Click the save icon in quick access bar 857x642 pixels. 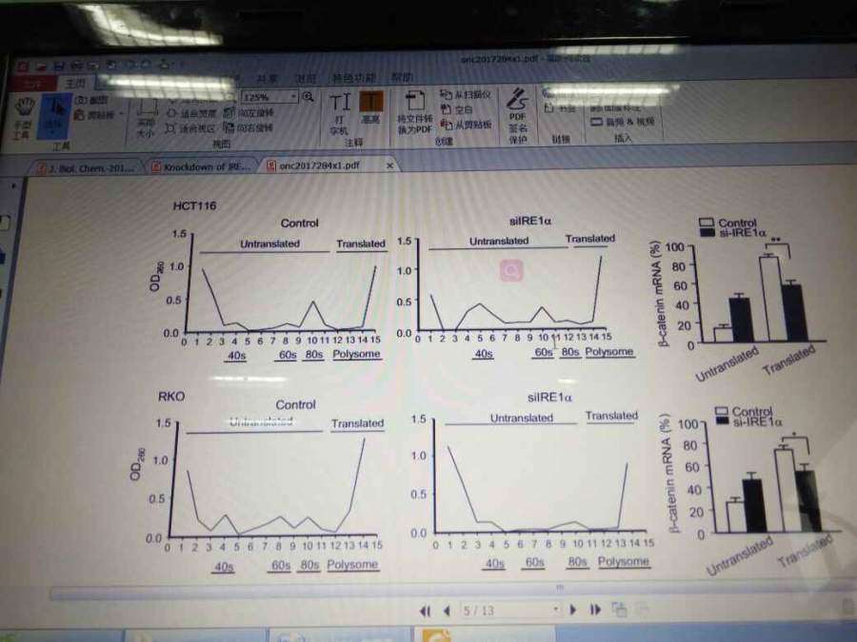pyautogui.click(x=58, y=66)
